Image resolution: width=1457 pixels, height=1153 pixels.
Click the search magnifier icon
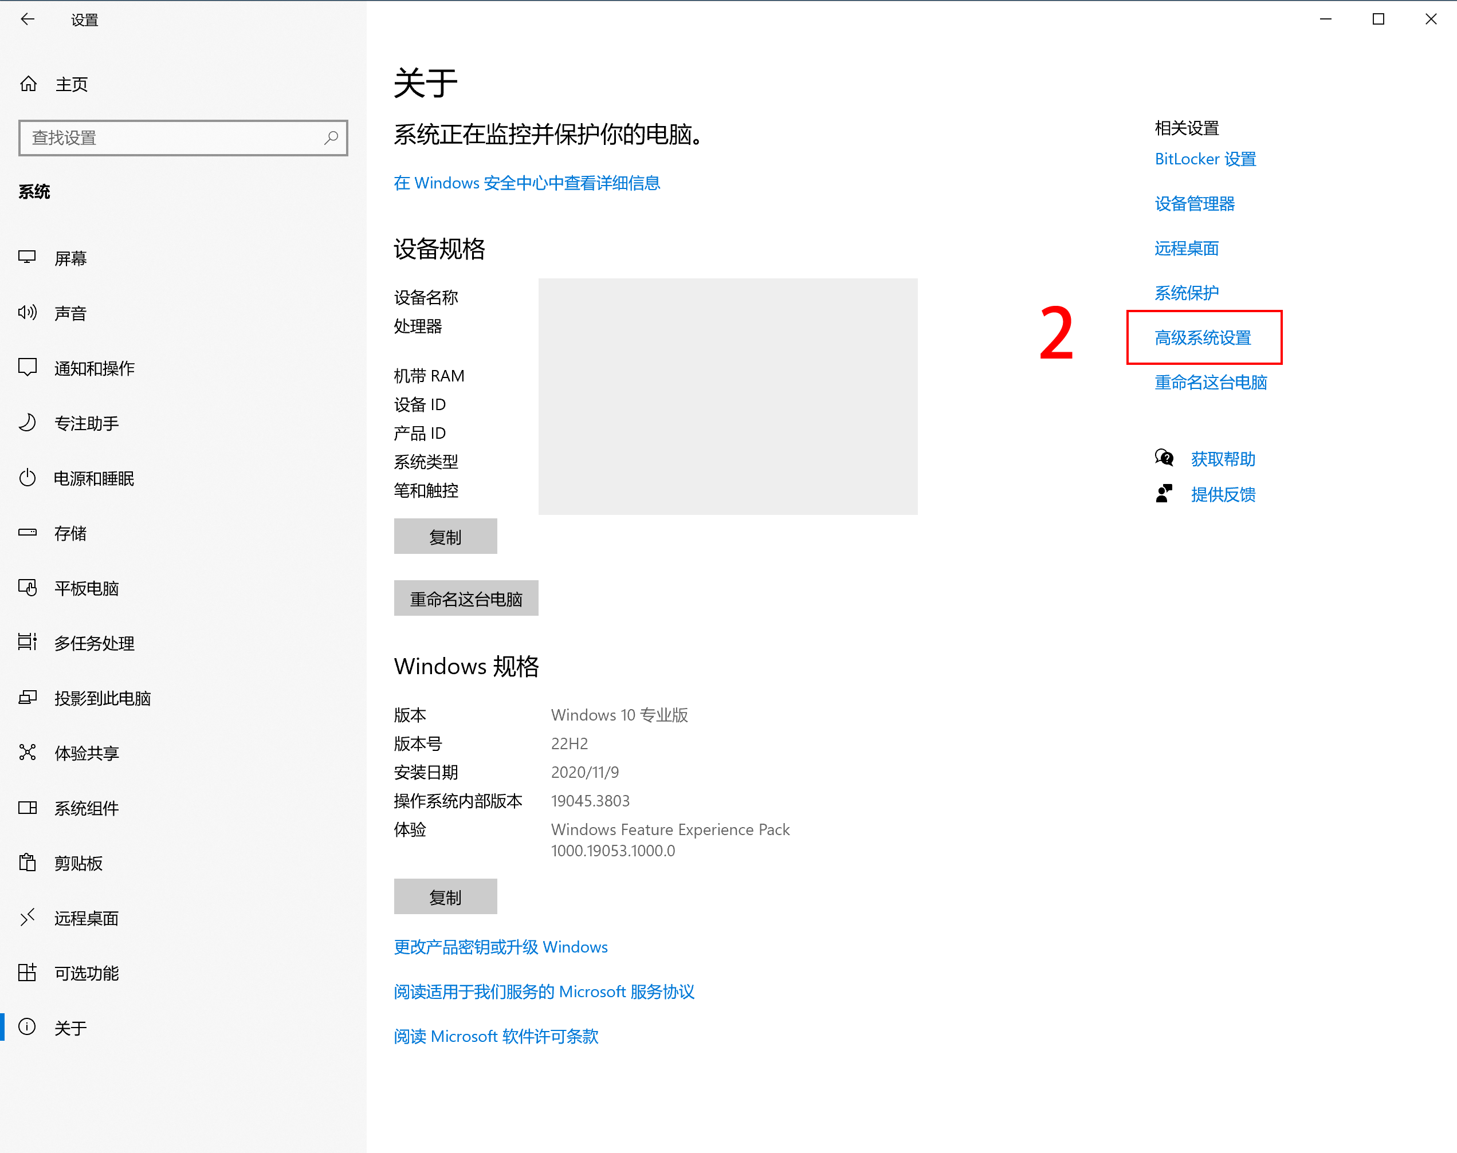331,137
